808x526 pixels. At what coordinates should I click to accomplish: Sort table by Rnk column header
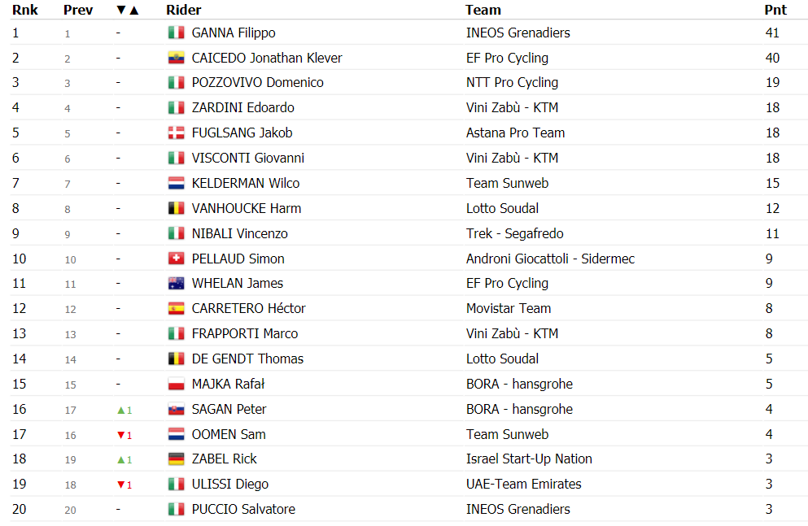click(25, 10)
